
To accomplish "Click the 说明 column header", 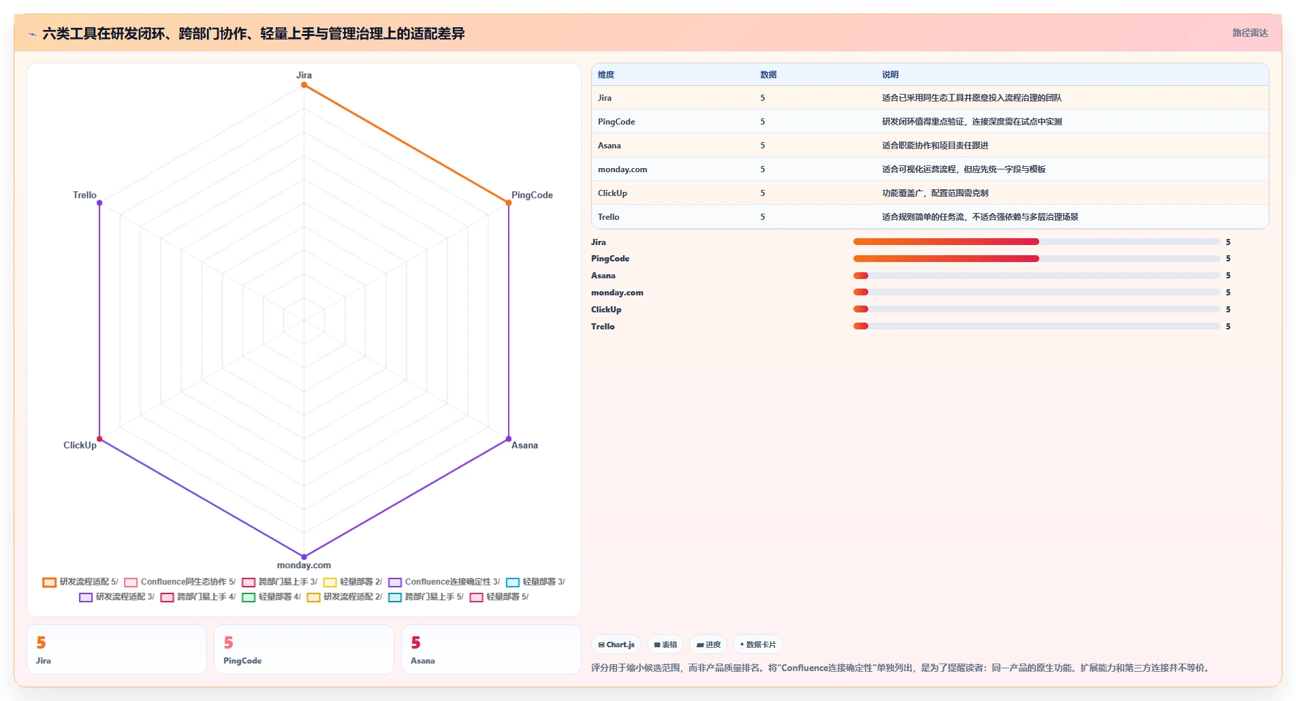I will (890, 75).
